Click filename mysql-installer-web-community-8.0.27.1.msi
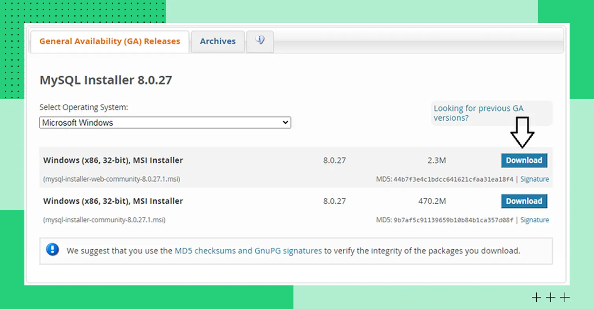The width and height of the screenshot is (594, 309). [x=111, y=179]
